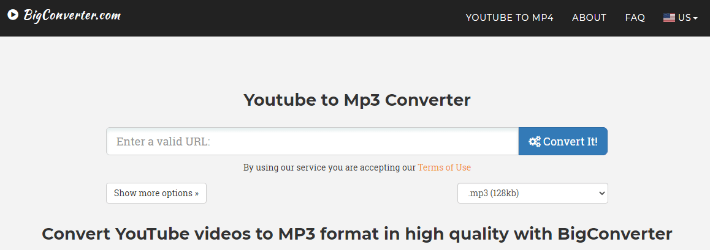
Task: Open the ABOUT menu item
Action: click(589, 18)
